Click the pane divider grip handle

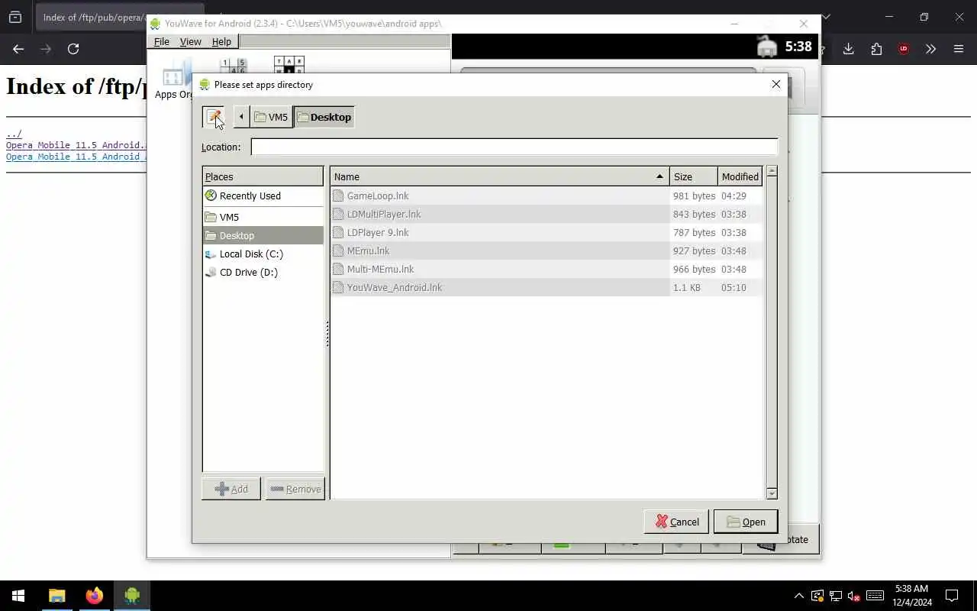pos(327,334)
